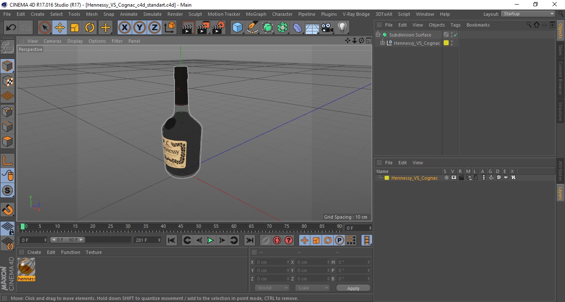The image size is (565, 302).
Task: Click X position stepper arrows
Action: click(x=288, y=262)
